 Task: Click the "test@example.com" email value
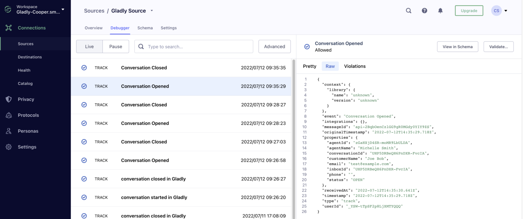click(x=370, y=164)
